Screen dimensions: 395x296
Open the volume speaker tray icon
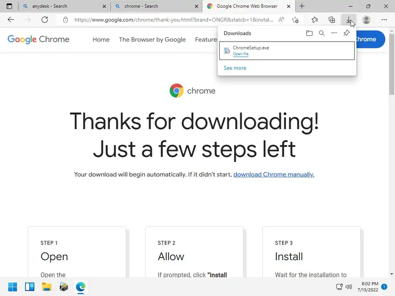(349, 287)
